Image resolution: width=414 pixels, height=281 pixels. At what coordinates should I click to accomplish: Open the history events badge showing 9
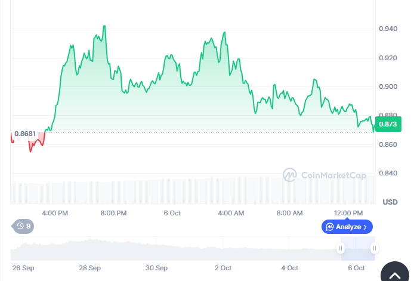[24, 226]
